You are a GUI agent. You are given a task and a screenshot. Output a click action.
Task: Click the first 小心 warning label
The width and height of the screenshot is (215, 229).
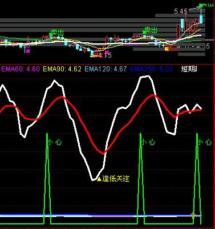pos(55,142)
